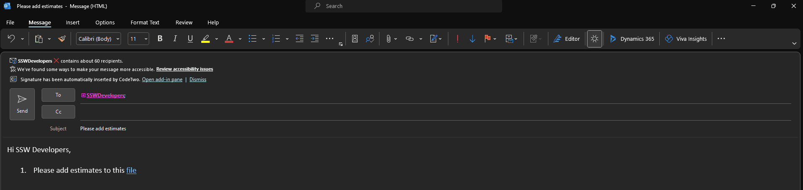
Task: Open the Format Text tab
Action: coord(145,23)
